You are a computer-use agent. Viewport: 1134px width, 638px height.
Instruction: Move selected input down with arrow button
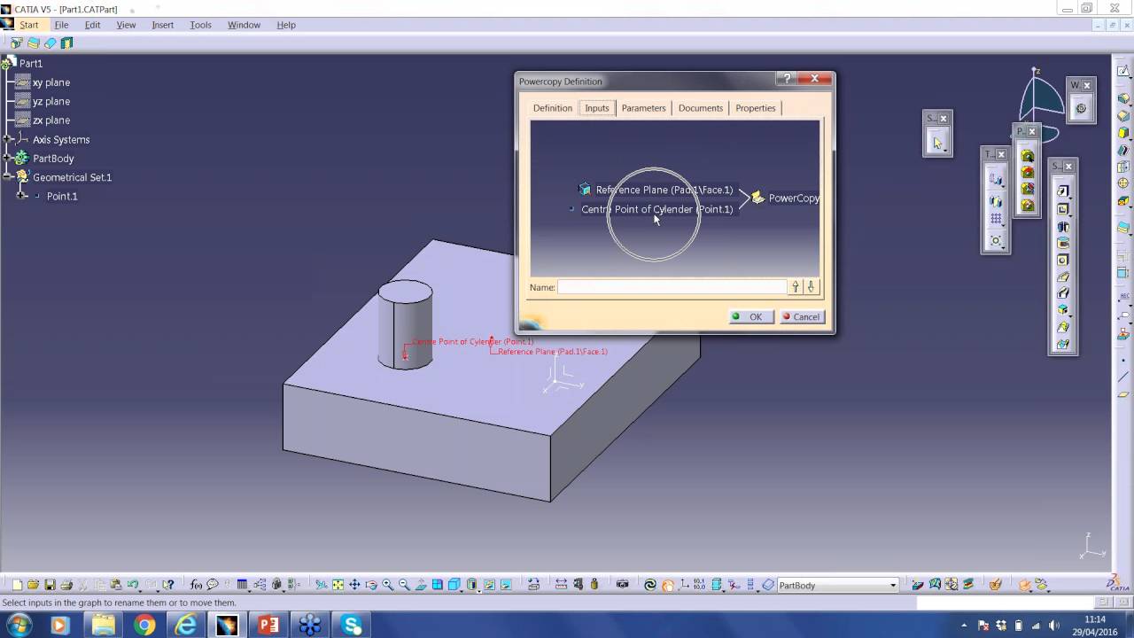point(811,287)
